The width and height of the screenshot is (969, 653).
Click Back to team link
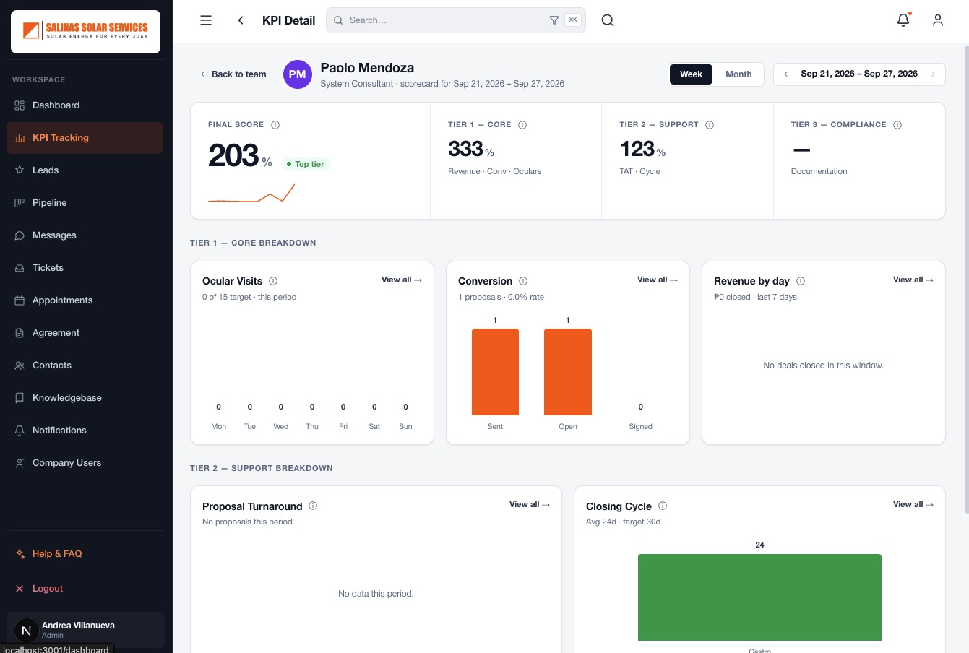pyautogui.click(x=233, y=74)
